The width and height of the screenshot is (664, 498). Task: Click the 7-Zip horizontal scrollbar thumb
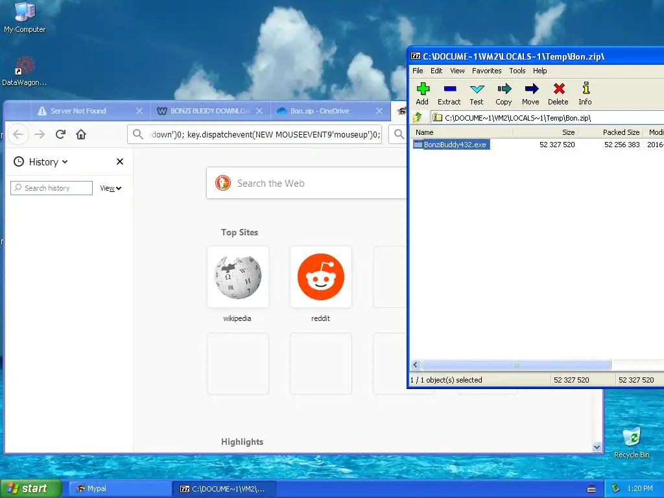tap(516, 364)
